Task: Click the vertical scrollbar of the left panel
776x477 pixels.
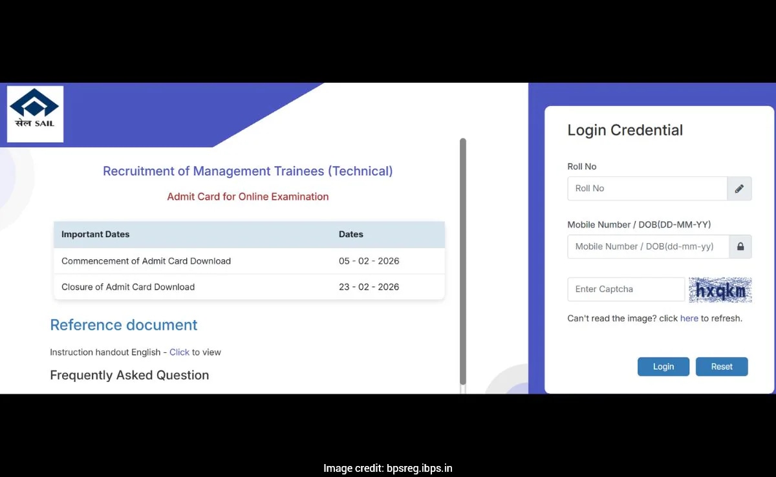Action: 462,259
